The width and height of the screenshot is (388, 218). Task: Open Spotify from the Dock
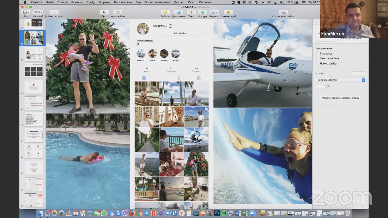click(224, 213)
